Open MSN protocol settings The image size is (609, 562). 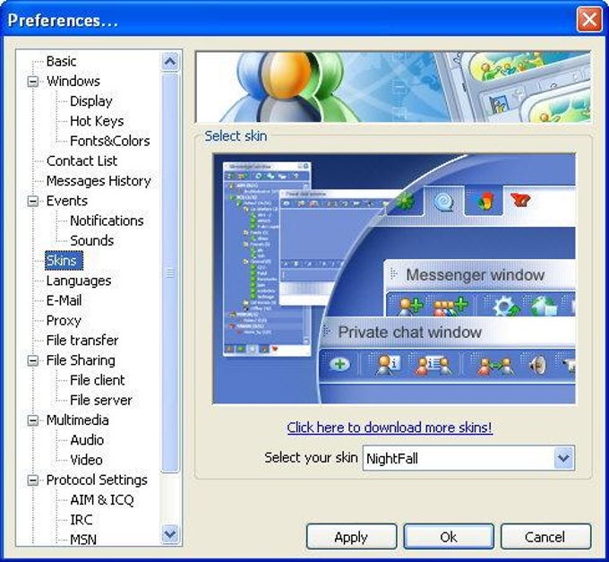(x=83, y=540)
